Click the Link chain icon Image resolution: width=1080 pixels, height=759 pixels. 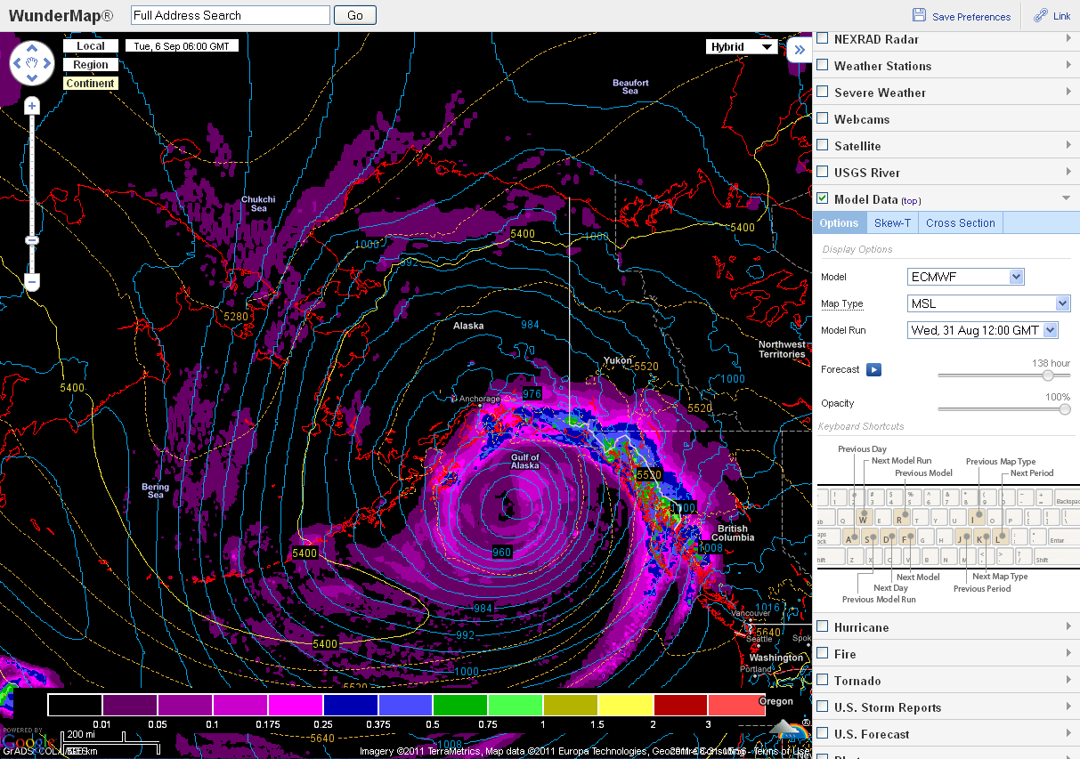pyautogui.click(x=1040, y=15)
